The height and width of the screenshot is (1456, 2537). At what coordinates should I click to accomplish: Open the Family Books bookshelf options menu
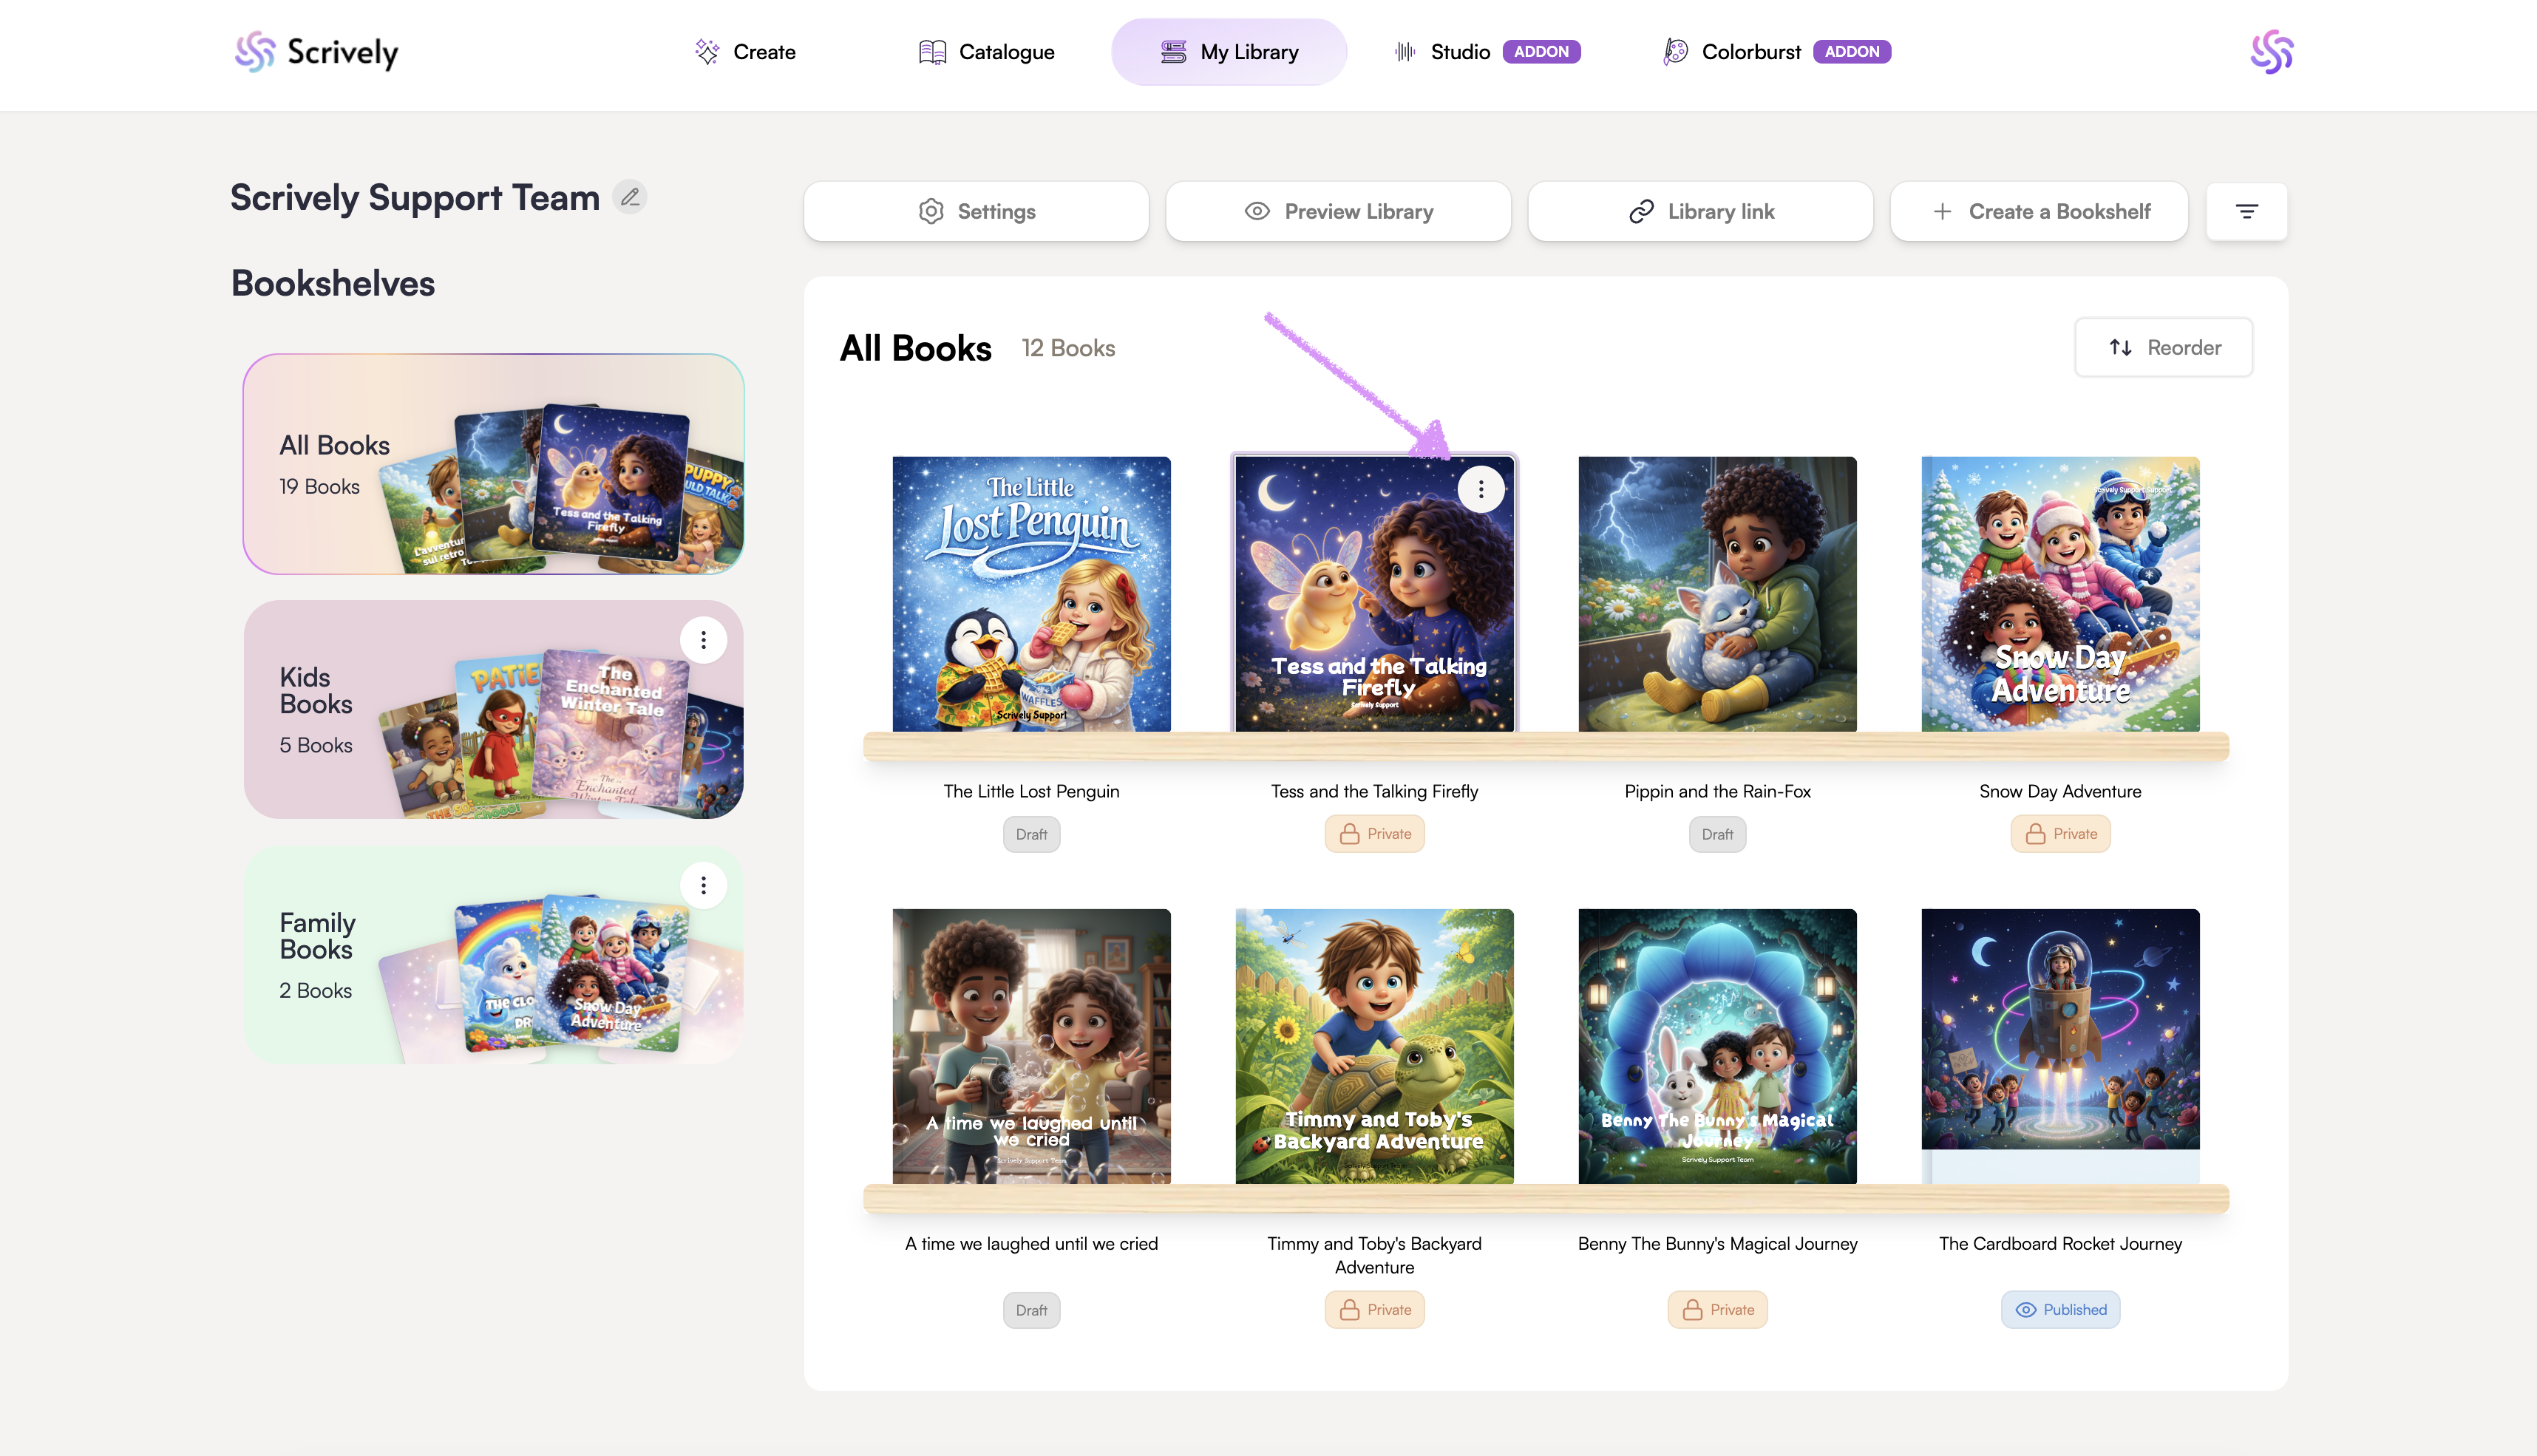[703, 885]
